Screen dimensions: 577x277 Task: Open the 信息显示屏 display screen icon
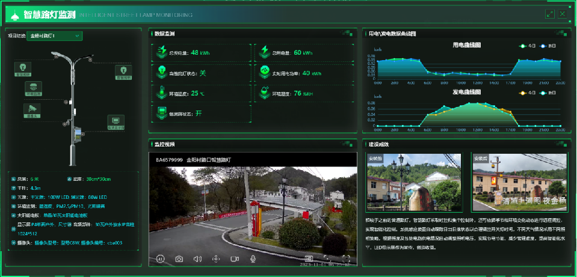tap(116, 121)
